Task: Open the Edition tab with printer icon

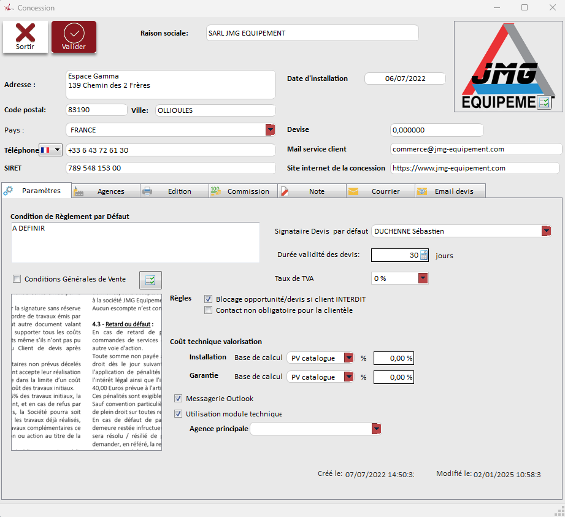Action: click(x=174, y=191)
